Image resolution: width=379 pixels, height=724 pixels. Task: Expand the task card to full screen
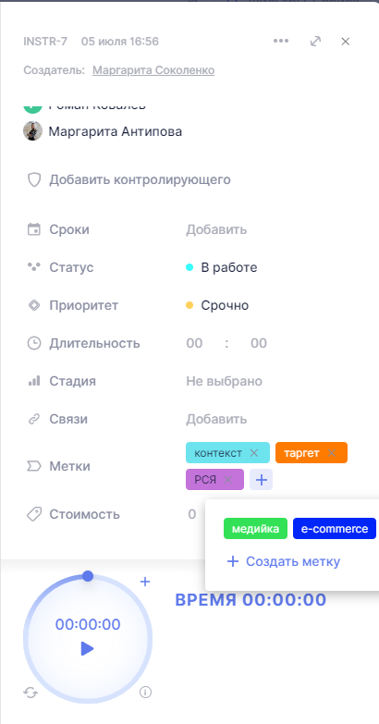pyautogui.click(x=315, y=41)
